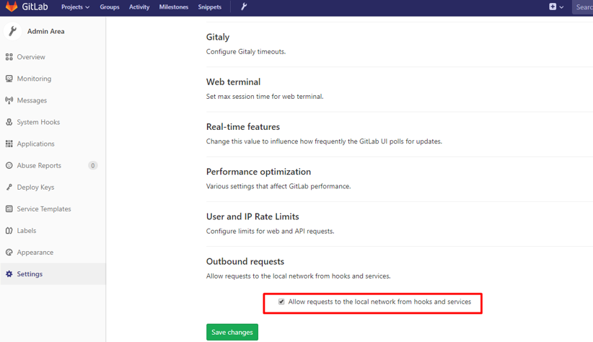Image resolution: width=593 pixels, height=342 pixels.
Task: Expand the dropdown arrow next to plus icon
Action: pyautogui.click(x=561, y=6)
